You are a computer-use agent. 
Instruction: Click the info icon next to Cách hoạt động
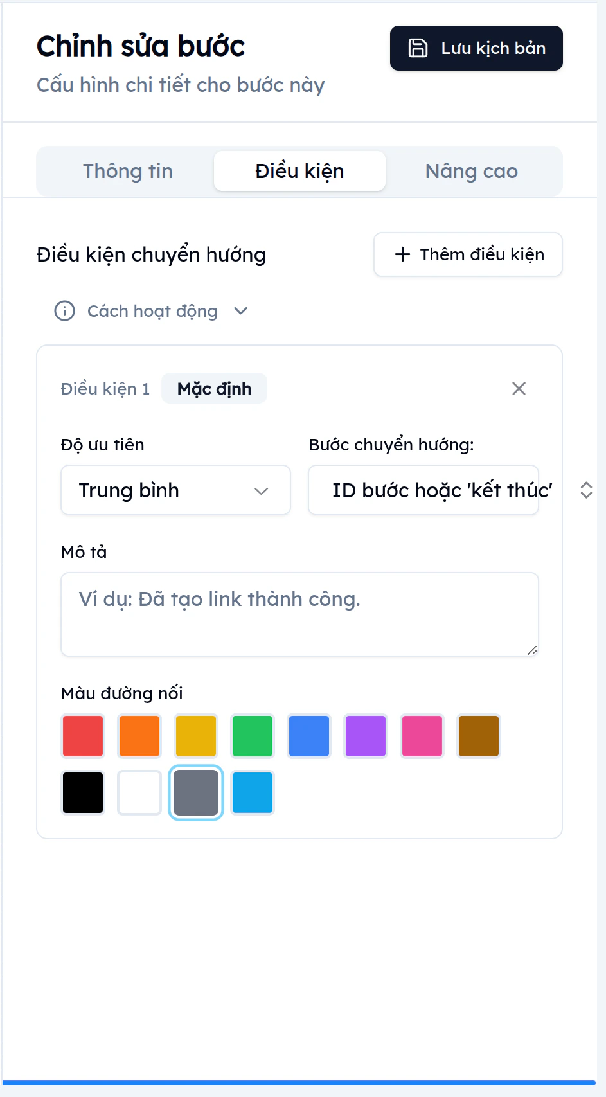[x=64, y=311]
